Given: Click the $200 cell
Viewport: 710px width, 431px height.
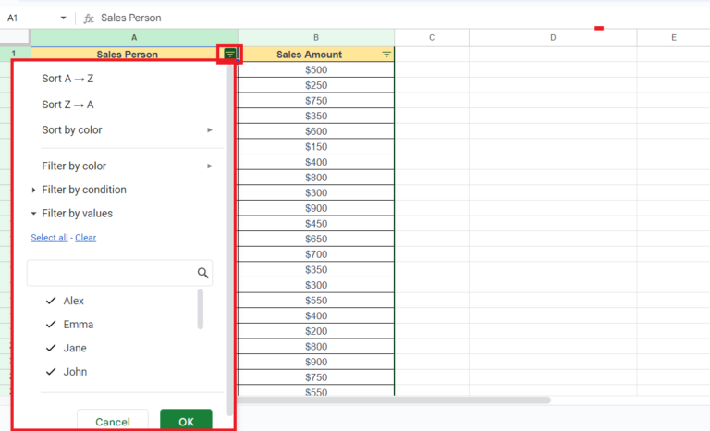Looking at the screenshot, I should [316, 331].
